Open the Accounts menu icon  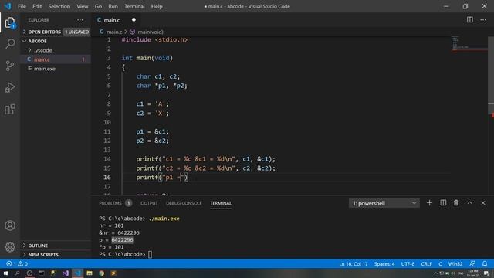(x=10, y=225)
